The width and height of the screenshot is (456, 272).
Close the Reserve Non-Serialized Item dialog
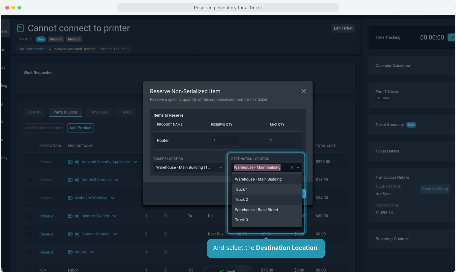(303, 91)
